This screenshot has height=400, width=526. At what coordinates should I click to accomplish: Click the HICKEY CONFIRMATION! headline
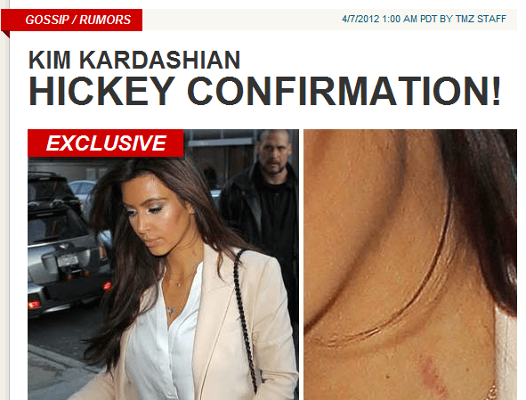click(x=264, y=91)
